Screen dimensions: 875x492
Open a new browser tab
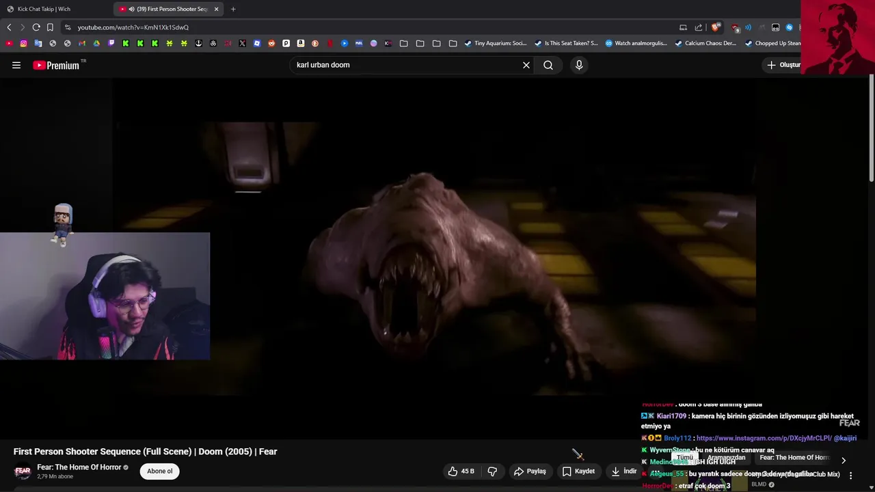pos(233,9)
